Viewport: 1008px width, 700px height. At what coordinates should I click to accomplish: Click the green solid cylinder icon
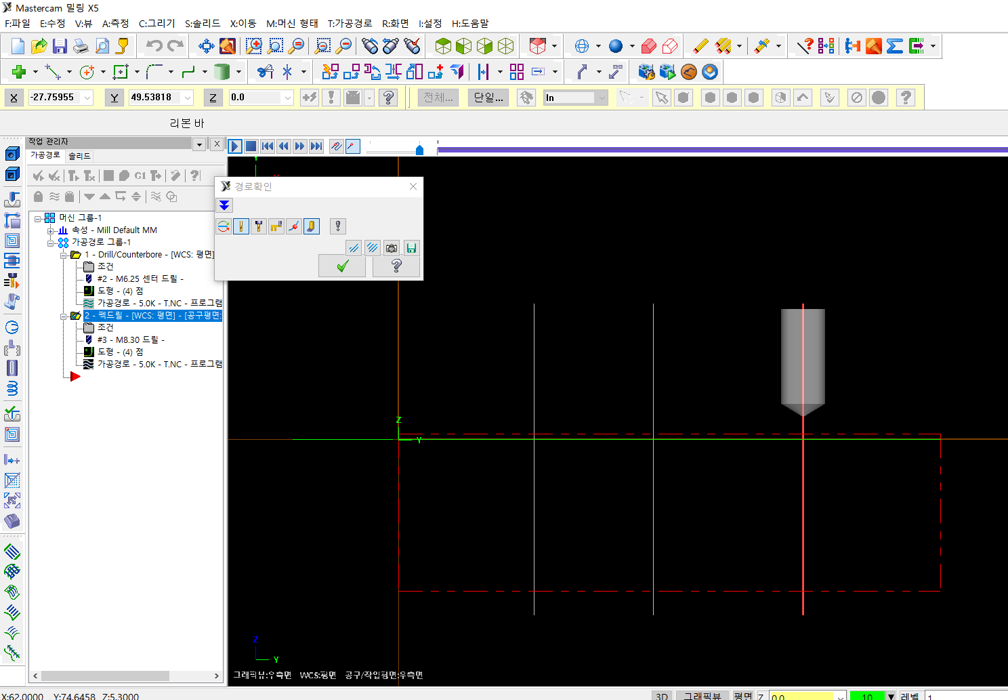pyautogui.click(x=222, y=71)
